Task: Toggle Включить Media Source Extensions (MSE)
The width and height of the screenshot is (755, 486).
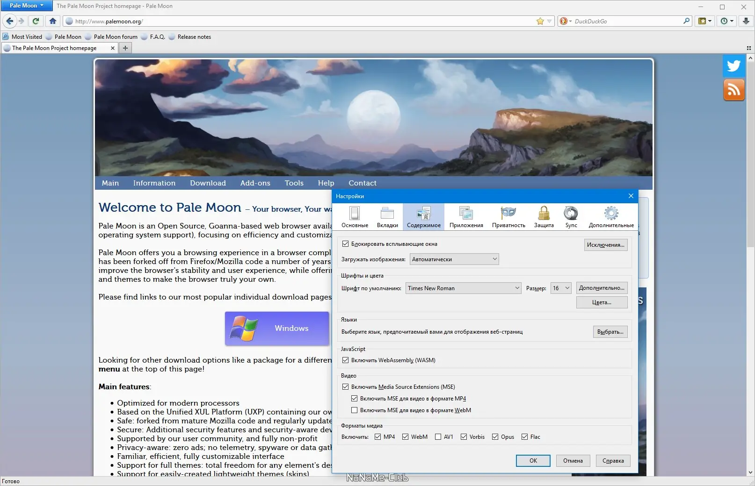Action: click(x=346, y=387)
